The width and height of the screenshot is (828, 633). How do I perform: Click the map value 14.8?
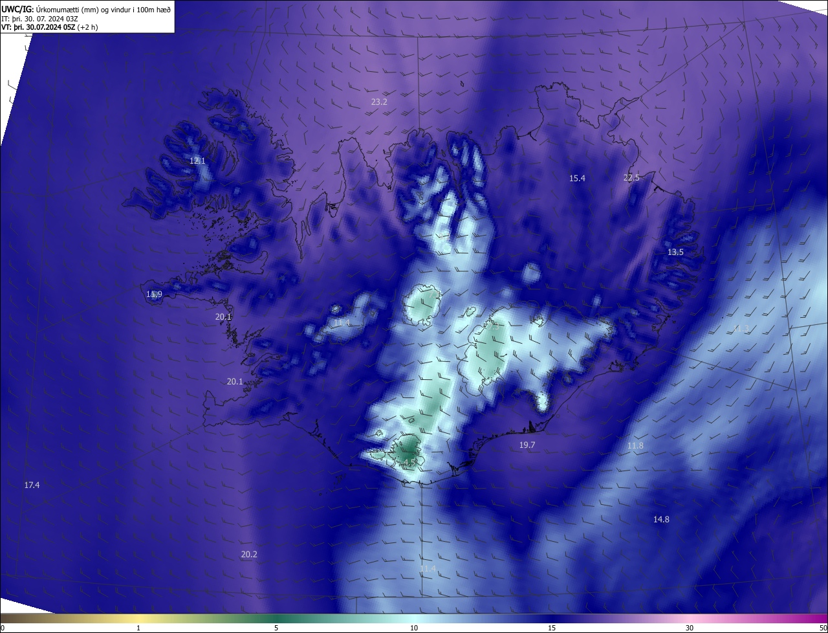click(661, 519)
